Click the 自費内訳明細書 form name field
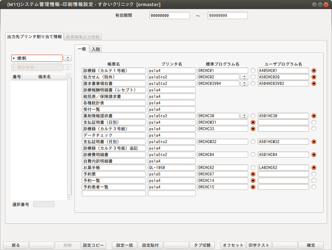332x250 pixels. click(114, 161)
